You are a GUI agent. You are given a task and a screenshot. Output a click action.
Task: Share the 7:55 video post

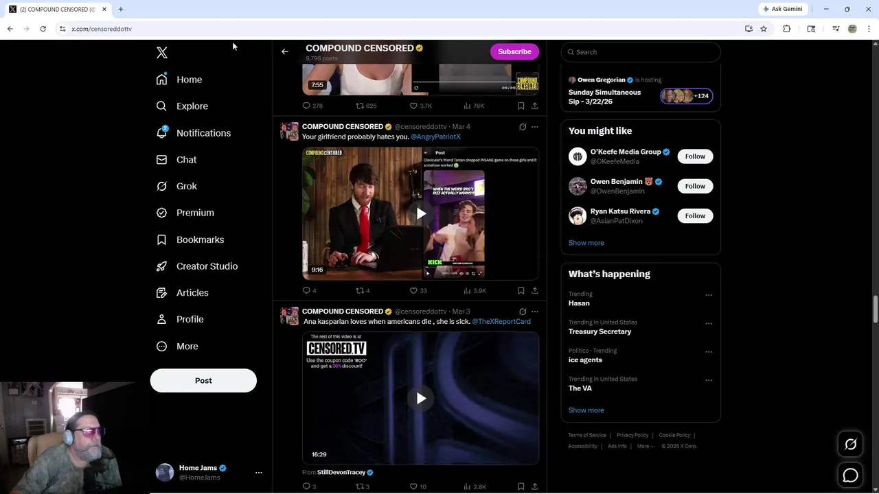[535, 106]
